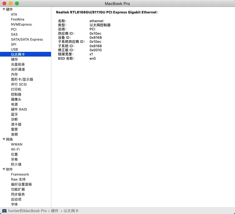Image resolution: width=235 pixels, height=214 pixels.
Task: Click hunter的MacBook Pro in path bar
Action: 27,211
